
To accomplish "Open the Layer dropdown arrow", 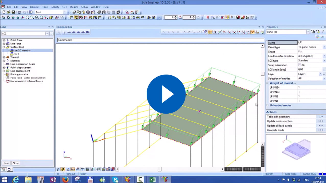I will pos(321,74).
